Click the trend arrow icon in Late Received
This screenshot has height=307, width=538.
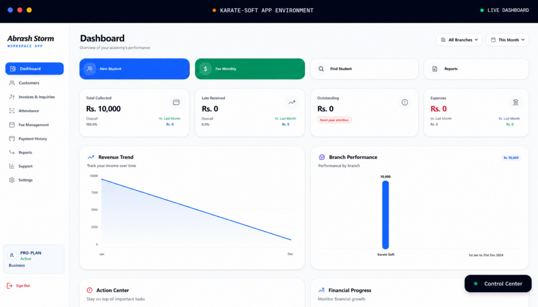click(292, 103)
